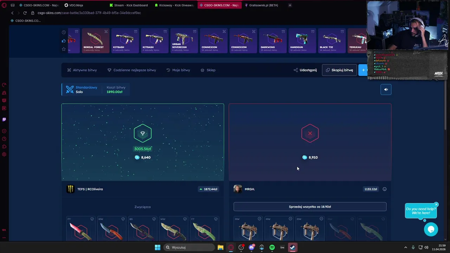The image size is (450, 253).
Task: Open the HANDGUN drop card
Action: 302,40
